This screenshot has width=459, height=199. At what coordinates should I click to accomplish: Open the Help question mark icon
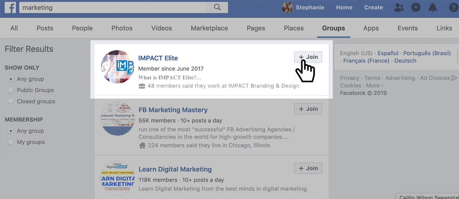[453, 8]
